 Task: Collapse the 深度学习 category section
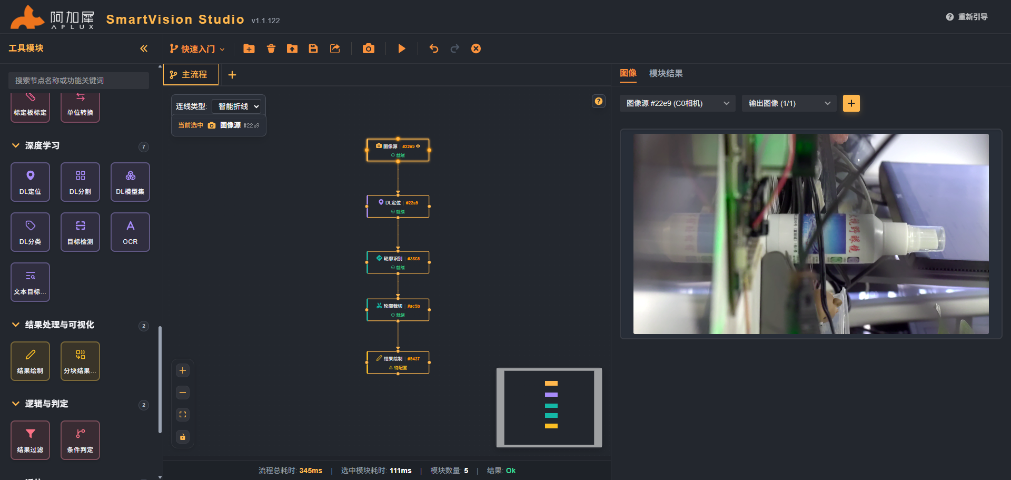click(x=16, y=145)
